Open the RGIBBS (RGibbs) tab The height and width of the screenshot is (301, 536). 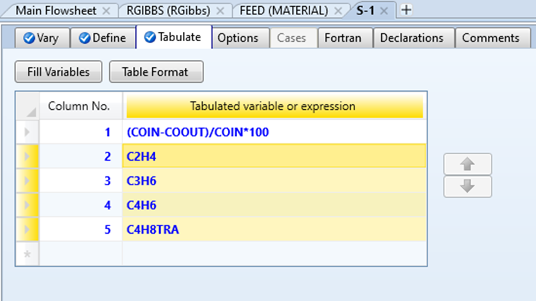click(x=168, y=11)
